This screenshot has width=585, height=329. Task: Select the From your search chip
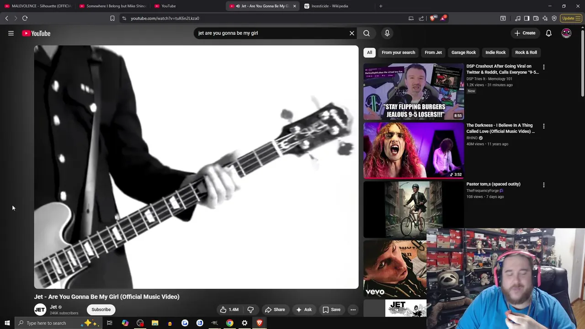pyautogui.click(x=399, y=52)
